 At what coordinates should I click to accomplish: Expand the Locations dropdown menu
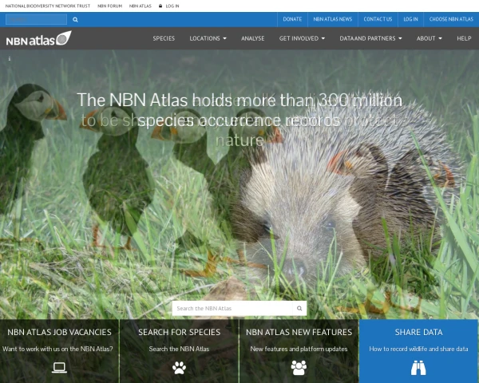click(x=208, y=38)
